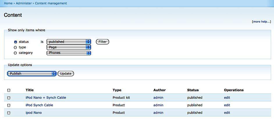The image size is (274, 119).
Task: Open admin author of iPod Nano + Synch Cable
Action: coord(158,98)
